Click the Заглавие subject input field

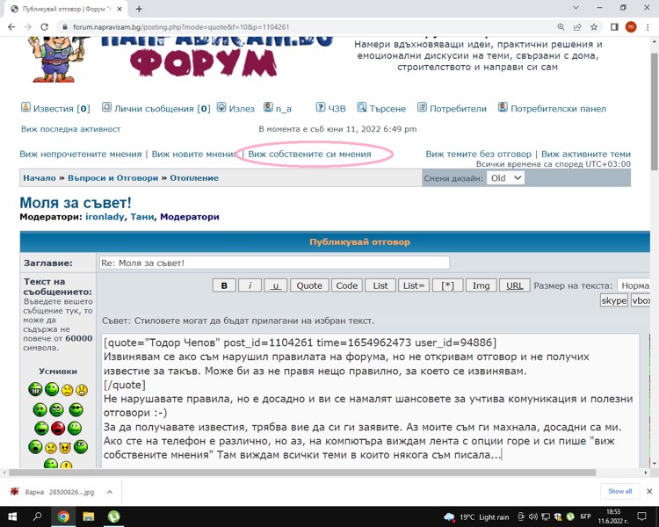point(273,263)
